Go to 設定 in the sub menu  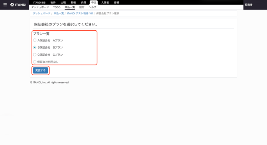click(82, 7)
